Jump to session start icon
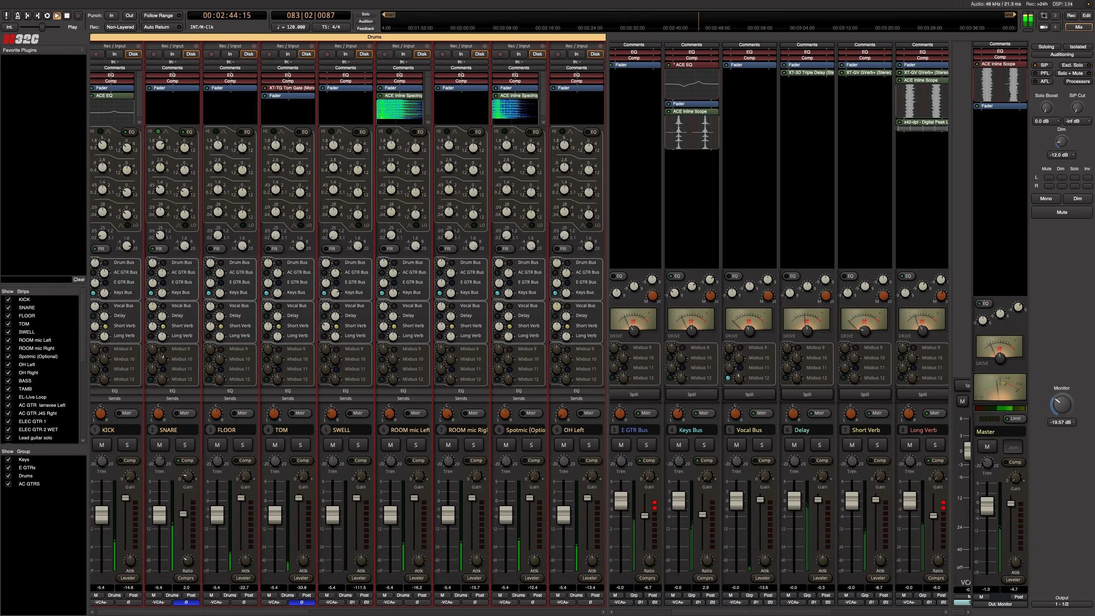 click(27, 15)
